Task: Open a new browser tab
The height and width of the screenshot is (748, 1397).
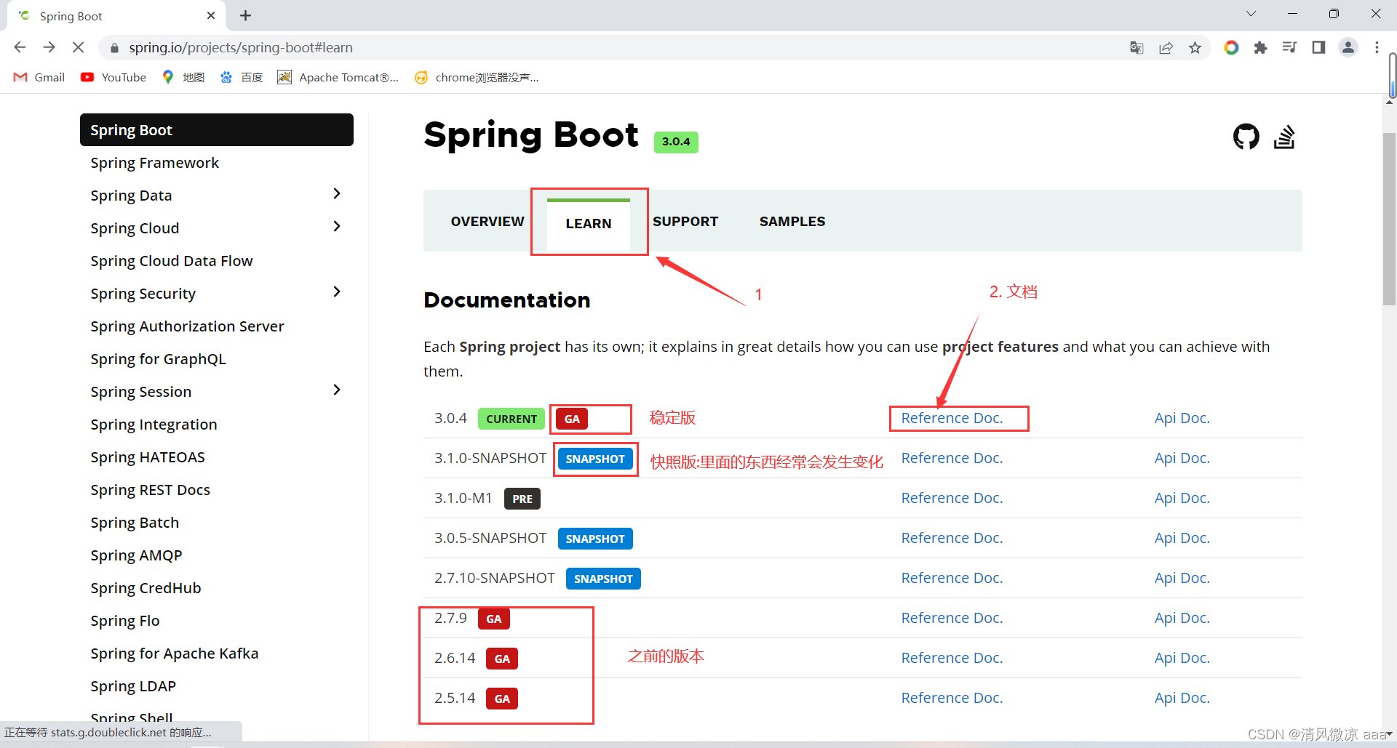Action: 246,15
